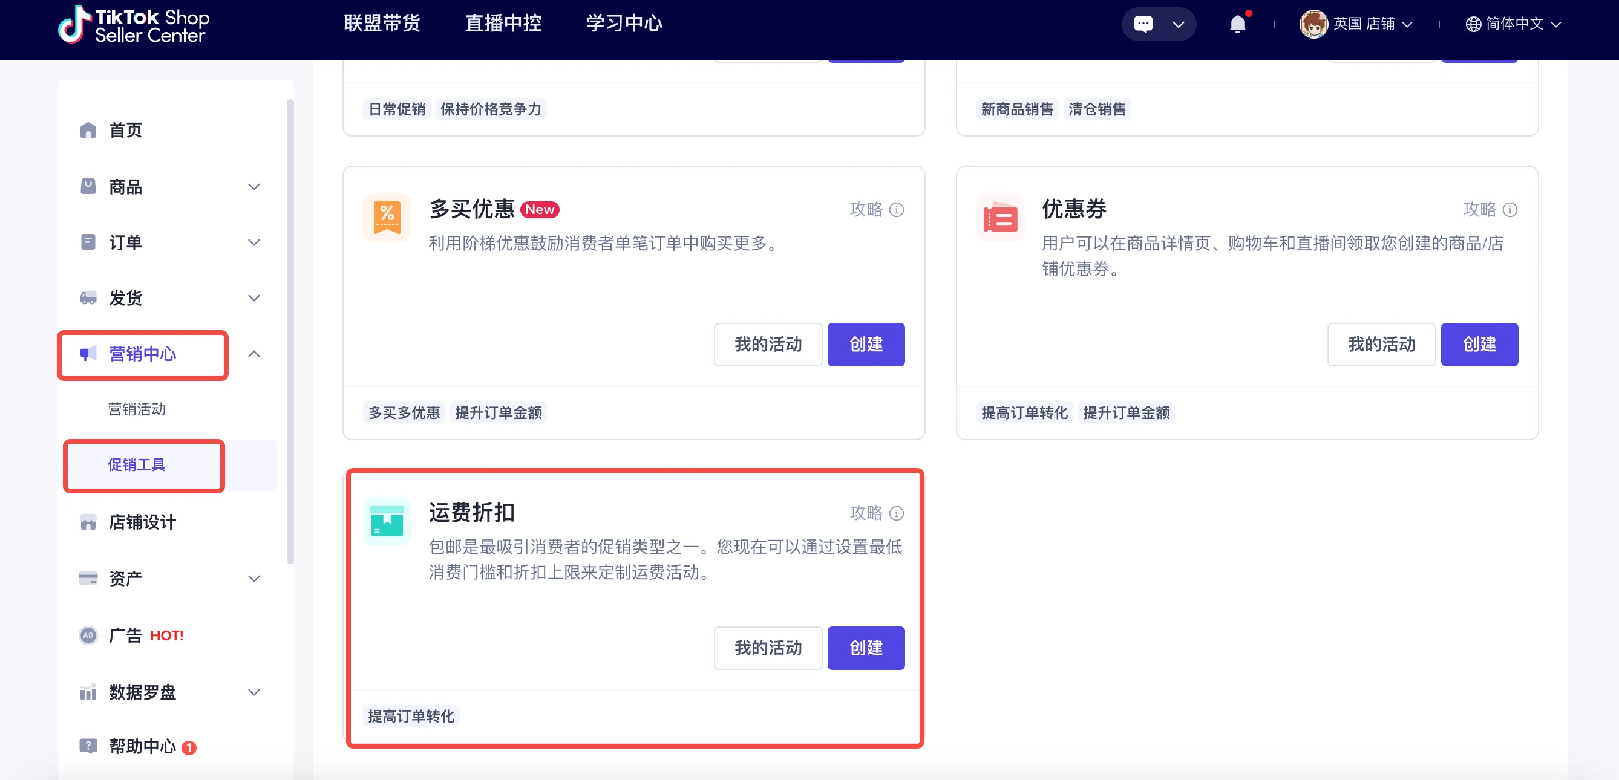The width and height of the screenshot is (1619, 780).
Task: Expand the chat dropdown arrow
Action: [x=1178, y=25]
